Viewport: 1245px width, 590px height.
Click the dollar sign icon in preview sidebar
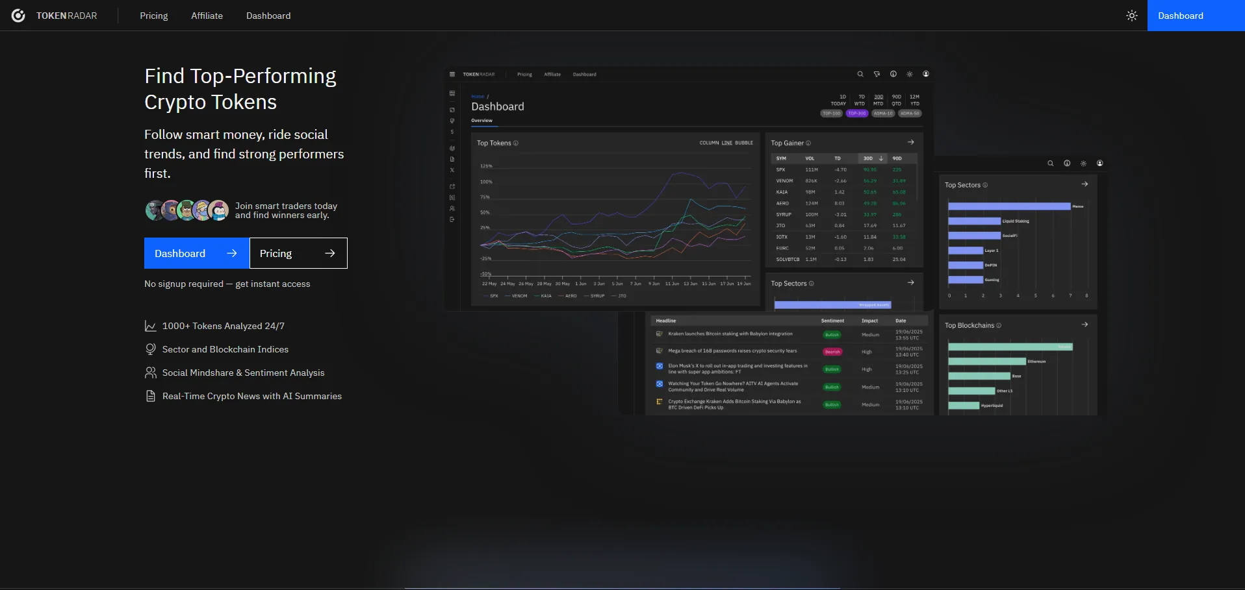coord(452,132)
